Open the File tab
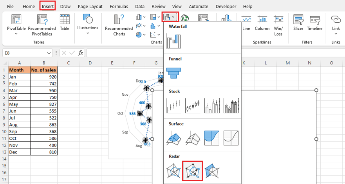The image size is (345, 184). pyautogui.click(x=10, y=6)
